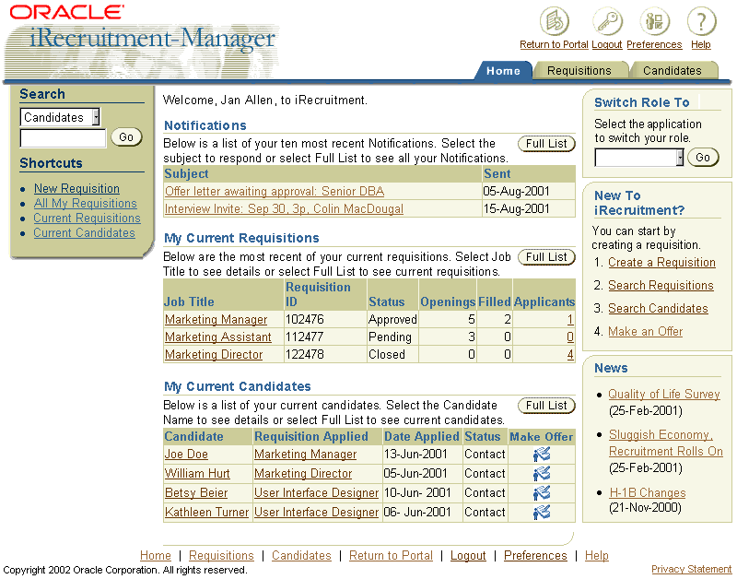
Task: Click Help link in footer
Action: pos(596,555)
